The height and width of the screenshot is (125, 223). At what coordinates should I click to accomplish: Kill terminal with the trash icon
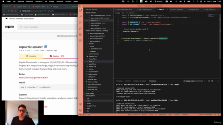(212, 81)
